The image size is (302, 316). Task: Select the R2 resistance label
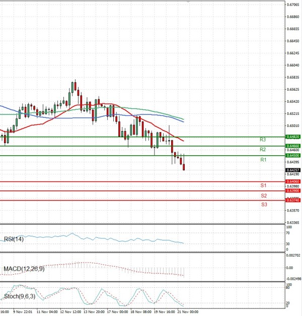pyautogui.click(x=263, y=150)
